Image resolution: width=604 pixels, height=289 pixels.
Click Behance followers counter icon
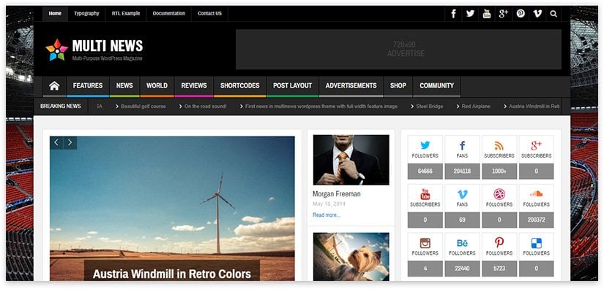462,243
